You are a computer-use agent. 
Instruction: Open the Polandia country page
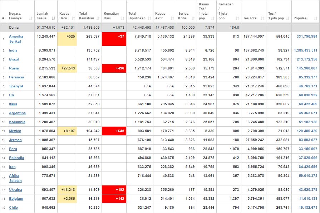pos(16,158)
